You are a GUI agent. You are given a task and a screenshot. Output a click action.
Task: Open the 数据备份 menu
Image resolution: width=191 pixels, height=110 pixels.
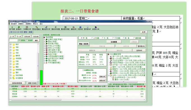pos(29,24)
